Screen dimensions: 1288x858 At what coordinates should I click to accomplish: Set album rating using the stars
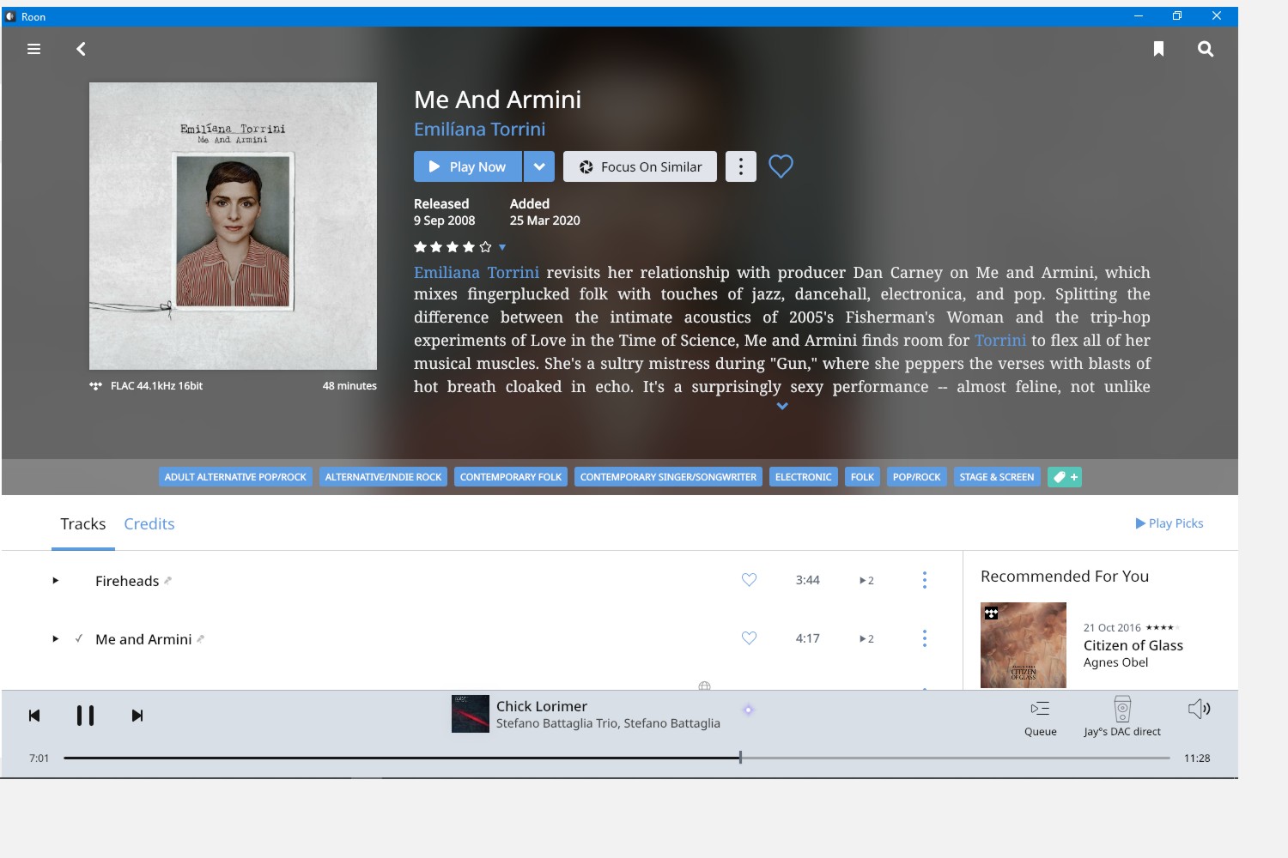[453, 247]
